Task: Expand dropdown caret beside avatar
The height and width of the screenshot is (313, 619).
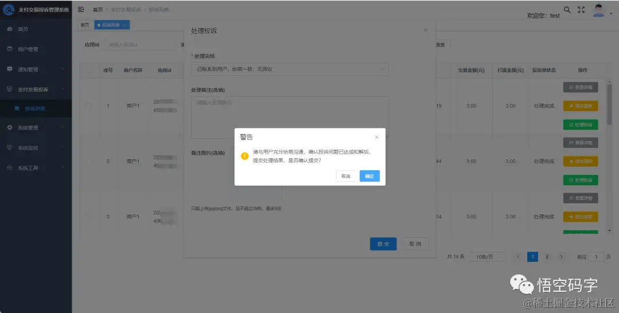Action: 611,14
